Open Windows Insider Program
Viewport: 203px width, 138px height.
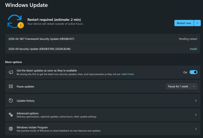(103, 129)
